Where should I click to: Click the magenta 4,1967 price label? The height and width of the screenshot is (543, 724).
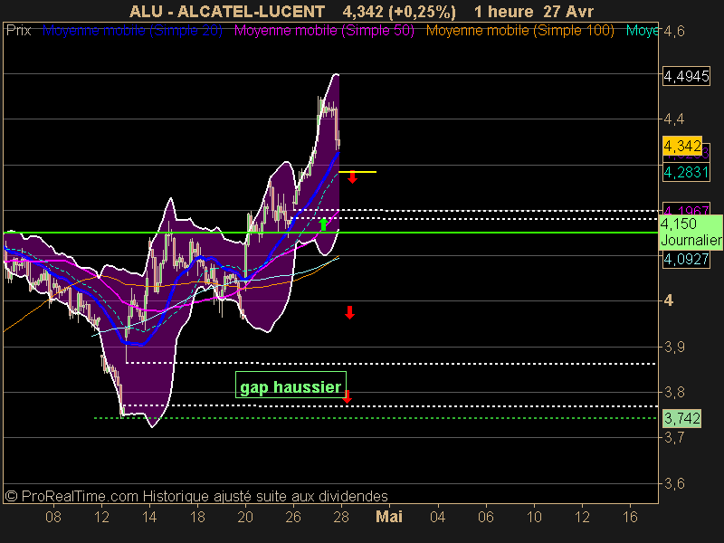coord(686,209)
